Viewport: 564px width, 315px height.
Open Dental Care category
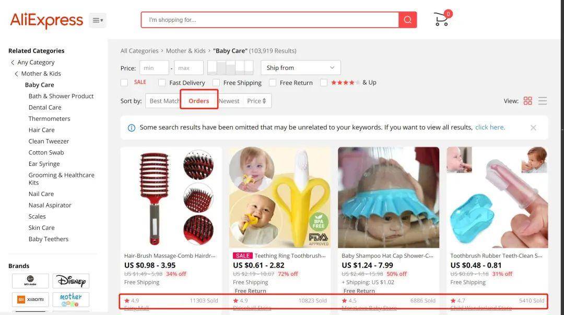click(45, 107)
